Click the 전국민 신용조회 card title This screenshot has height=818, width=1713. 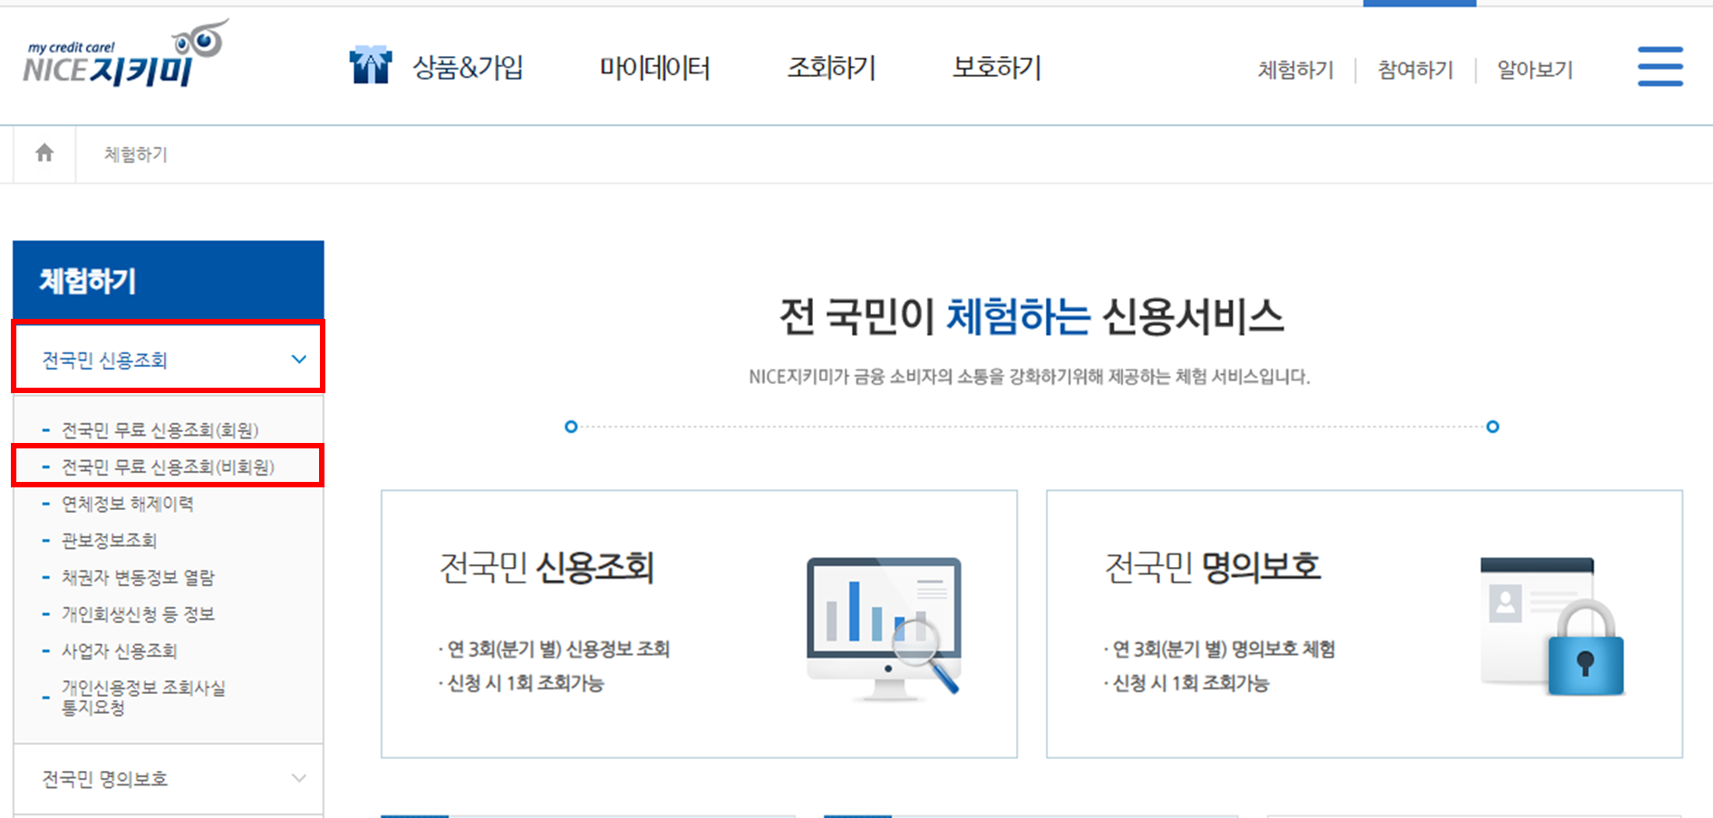(x=547, y=568)
